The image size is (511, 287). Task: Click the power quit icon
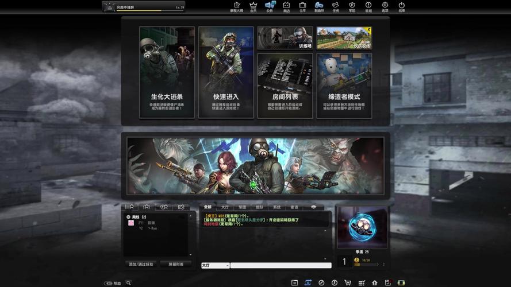[x=401, y=6]
